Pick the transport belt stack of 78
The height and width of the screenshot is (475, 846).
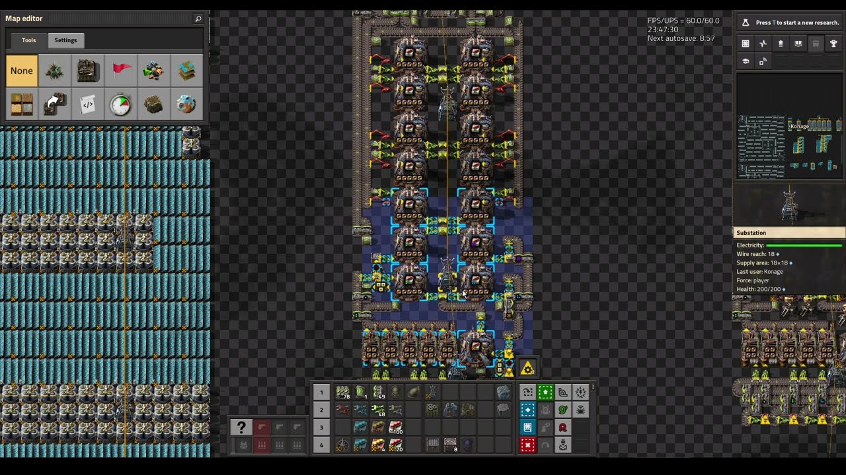342,392
